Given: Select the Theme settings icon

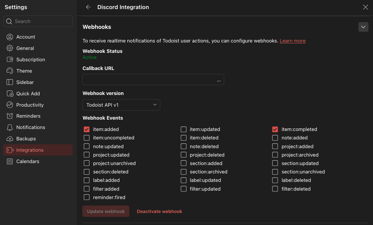Looking at the screenshot, I should 10,71.
